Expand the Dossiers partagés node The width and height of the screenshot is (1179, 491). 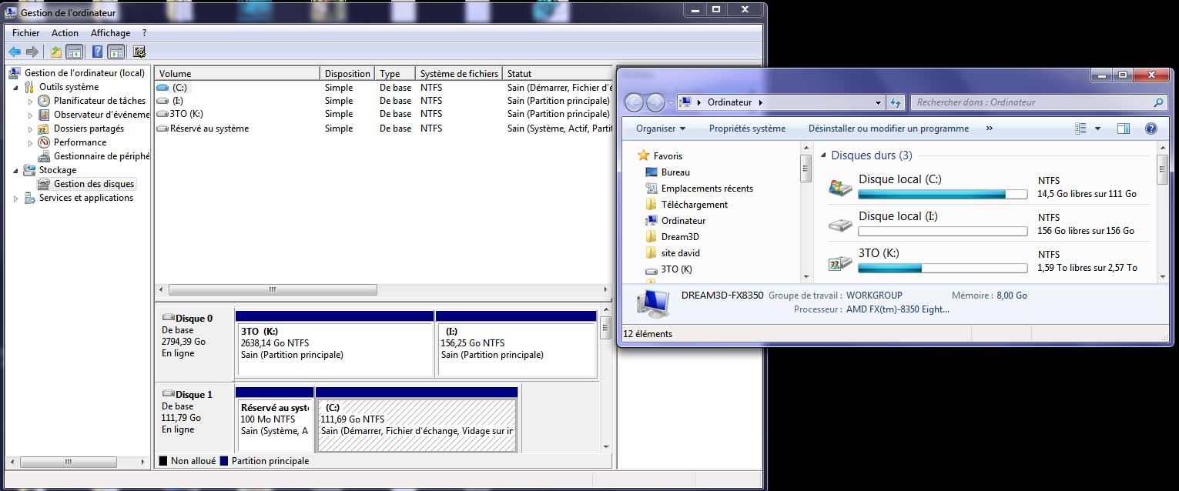coord(31,129)
